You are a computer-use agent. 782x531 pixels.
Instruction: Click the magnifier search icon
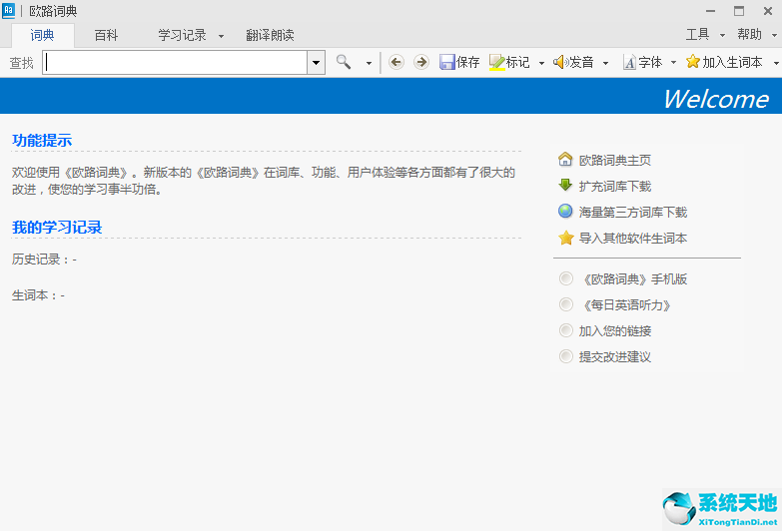coord(344,62)
